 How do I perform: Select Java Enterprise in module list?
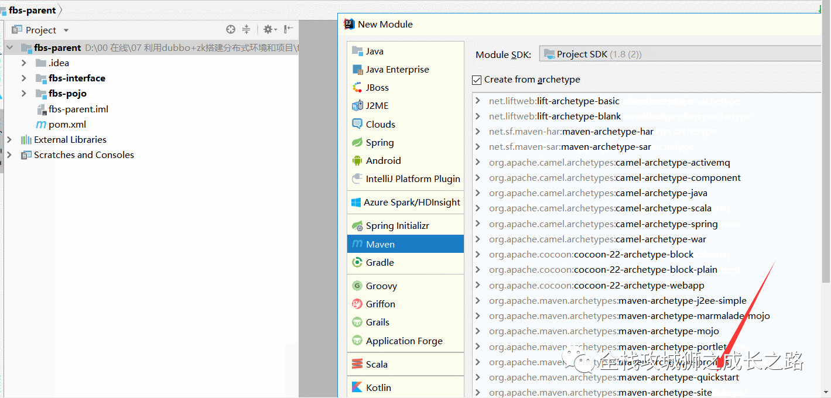coord(405,69)
